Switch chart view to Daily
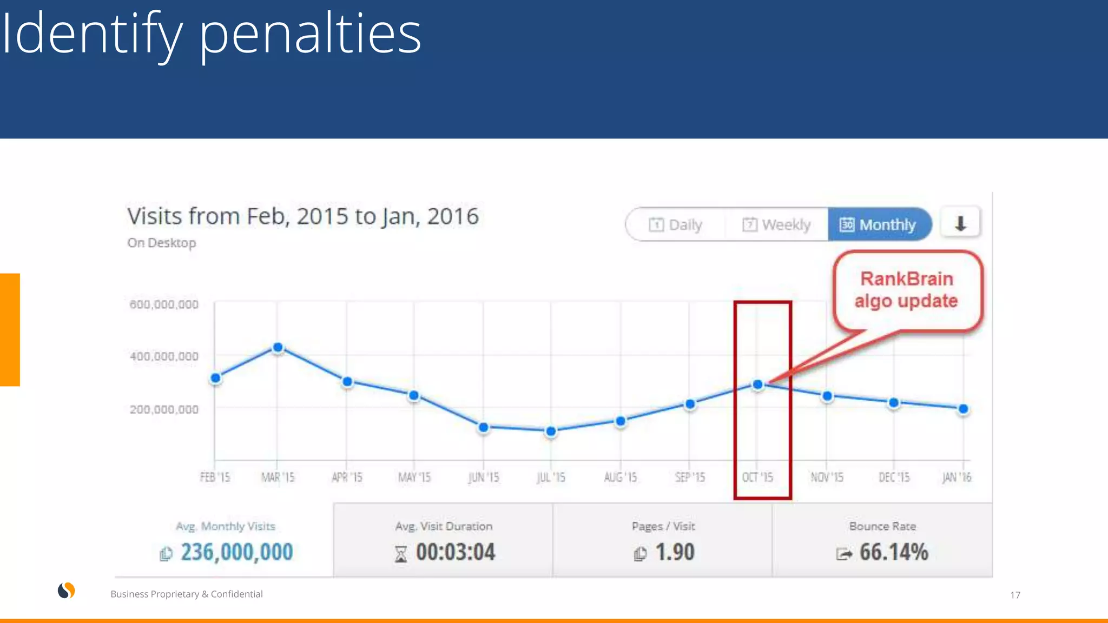 tap(675, 224)
